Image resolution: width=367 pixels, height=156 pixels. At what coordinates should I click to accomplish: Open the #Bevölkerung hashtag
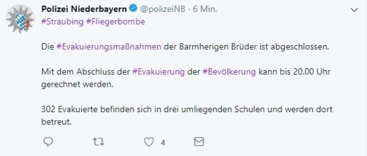(229, 72)
